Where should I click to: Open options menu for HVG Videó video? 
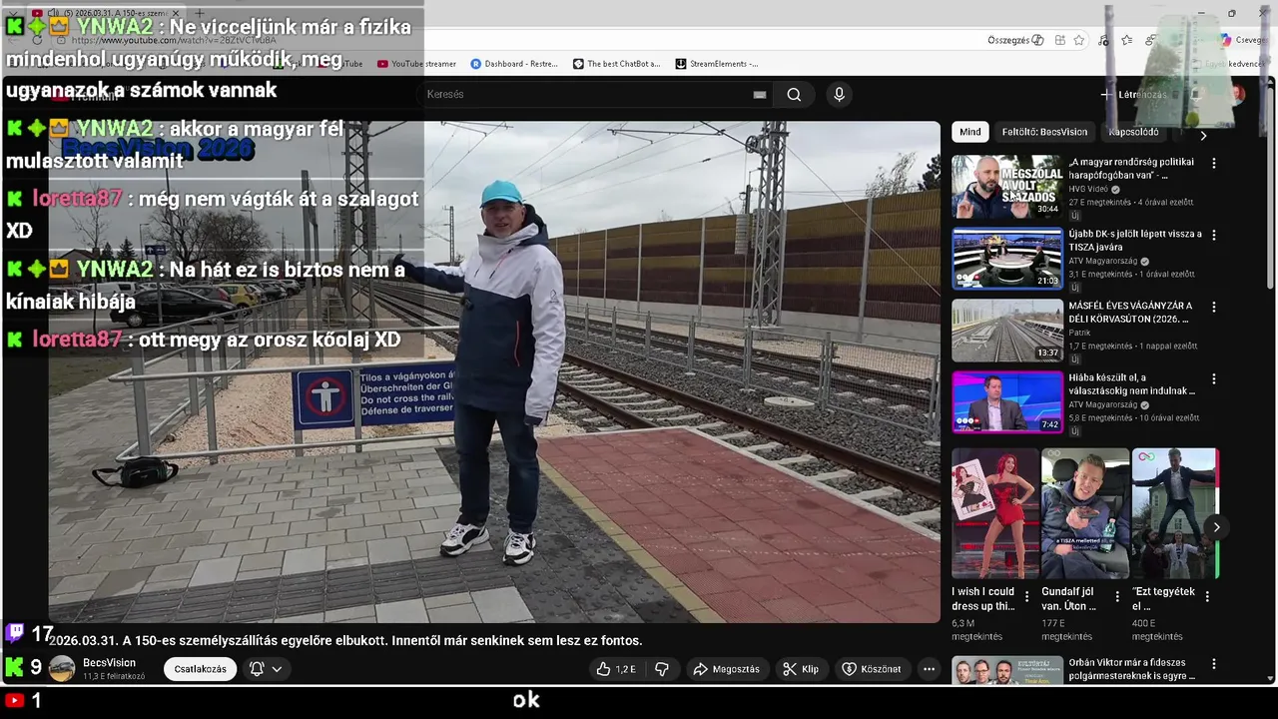1214,163
